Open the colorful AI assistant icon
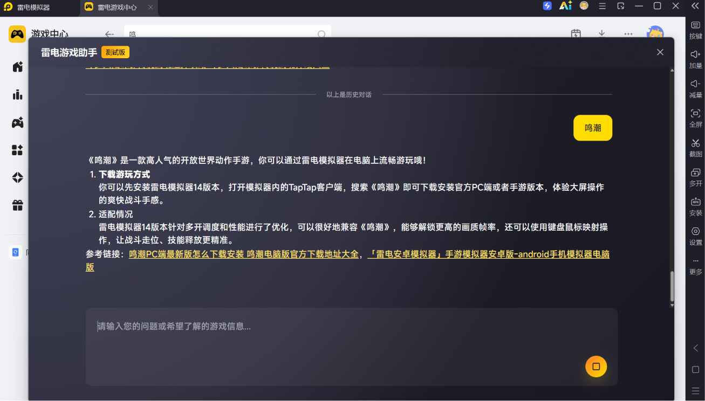The width and height of the screenshot is (705, 401). (565, 6)
